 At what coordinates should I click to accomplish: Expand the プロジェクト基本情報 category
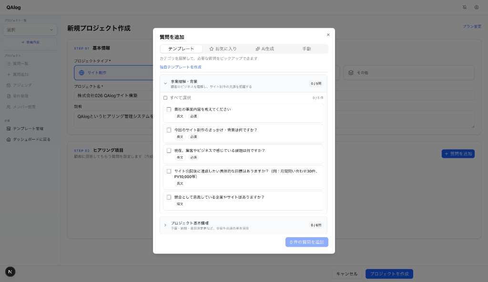click(x=165, y=225)
